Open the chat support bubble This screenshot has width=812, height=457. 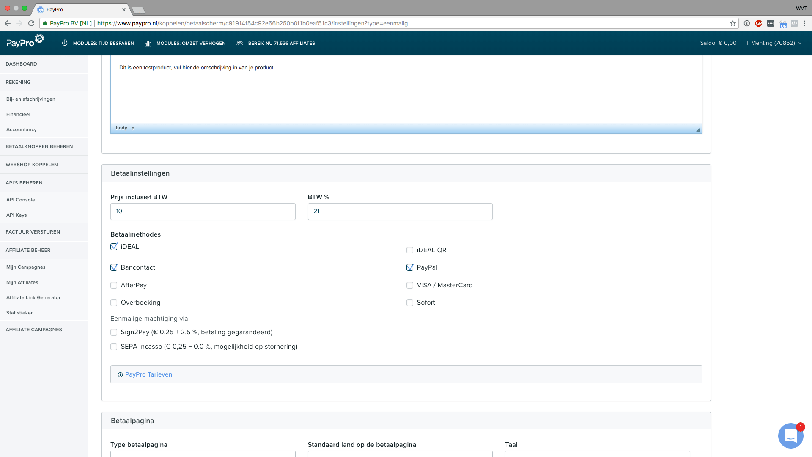[790, 435]
